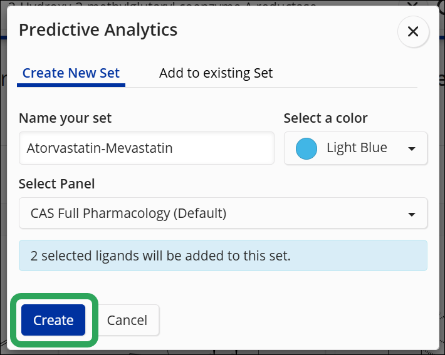Click the Select Panel label
This screenshot has height=355, width=445.
point(57,184)
